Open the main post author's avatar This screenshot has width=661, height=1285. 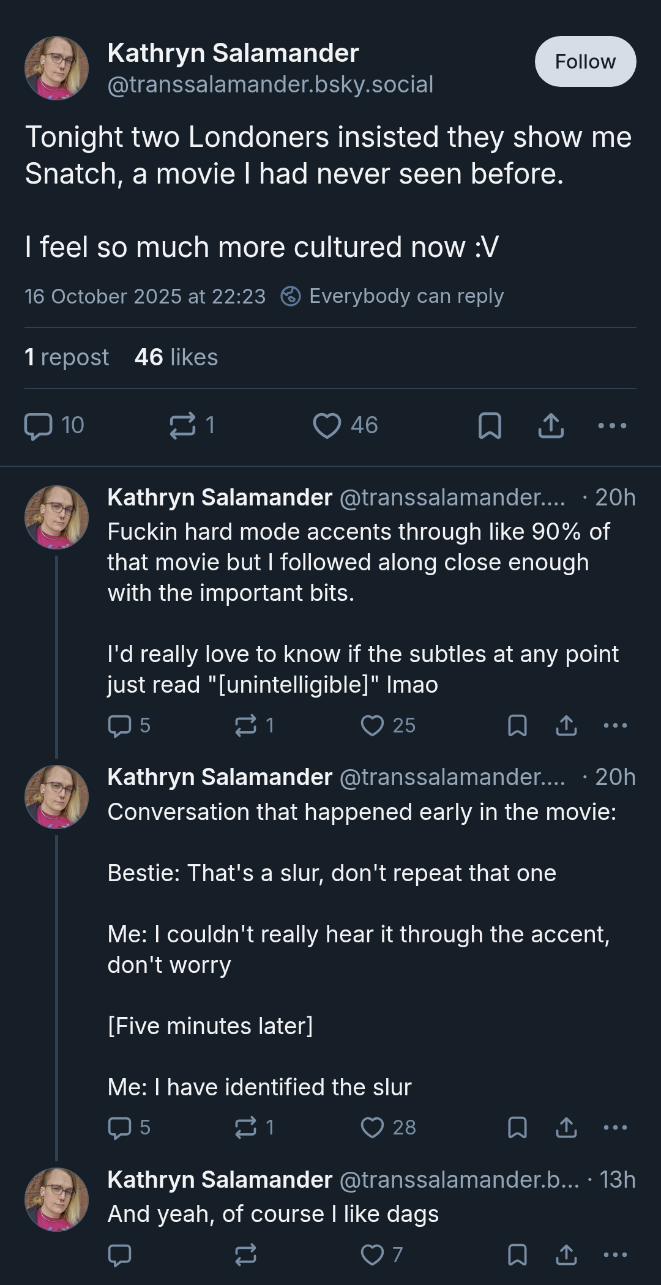(56, 68)
